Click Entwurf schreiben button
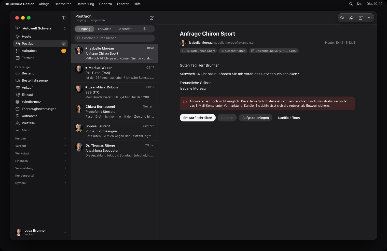 (198, 118)
